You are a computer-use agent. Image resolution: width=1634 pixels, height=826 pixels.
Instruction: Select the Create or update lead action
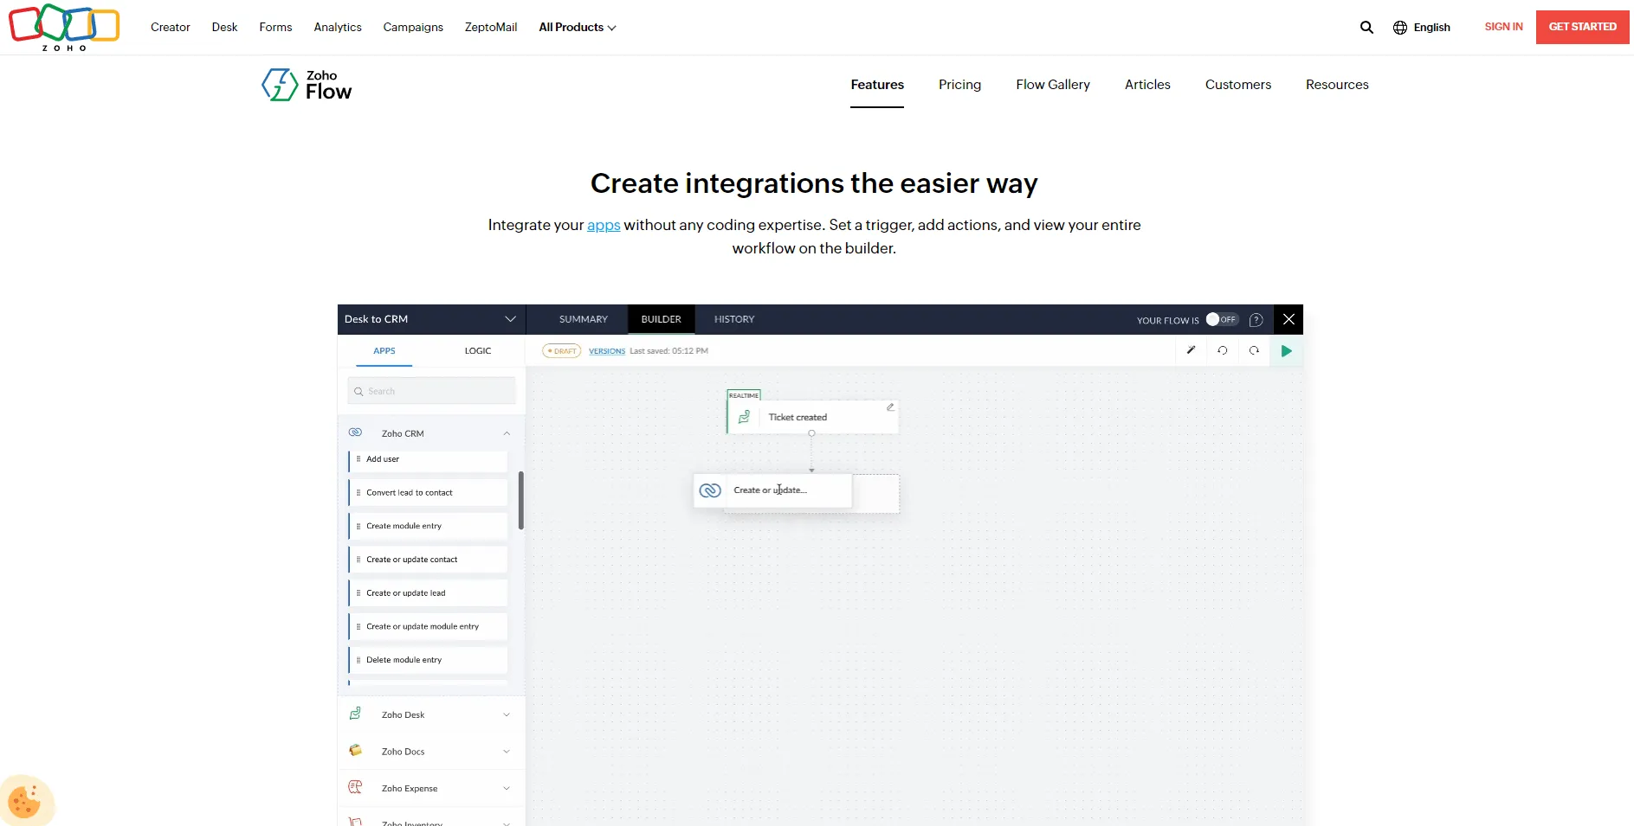tap(428, 593)
